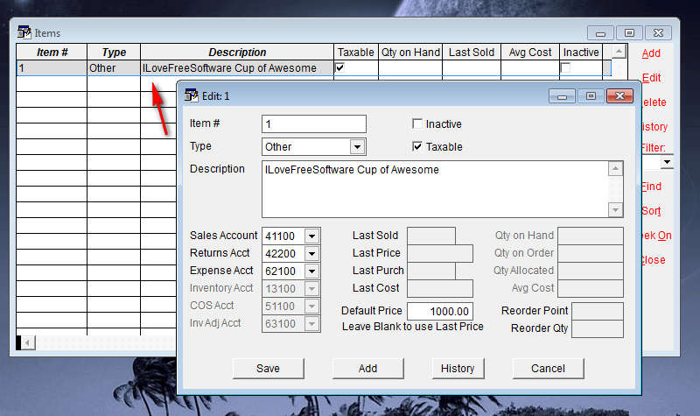
Task: Click the Find link in Items window
Action: (651, 187)
